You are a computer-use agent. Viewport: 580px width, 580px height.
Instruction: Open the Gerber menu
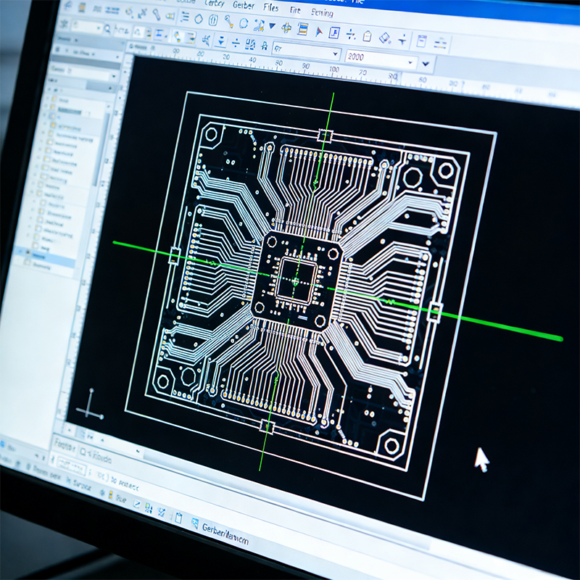[243, 6]
